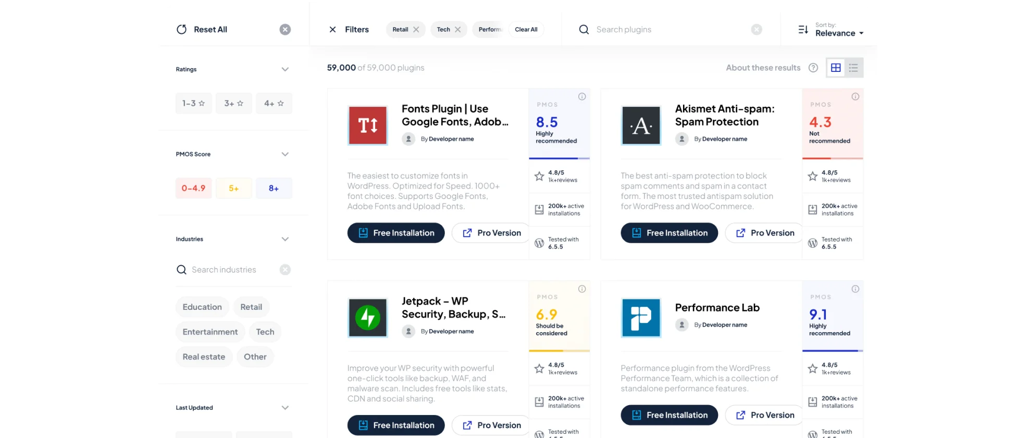The image size is (1030, 438).
Task: Expand the Last Updated section chevron
Action: [x=285, y=408]
